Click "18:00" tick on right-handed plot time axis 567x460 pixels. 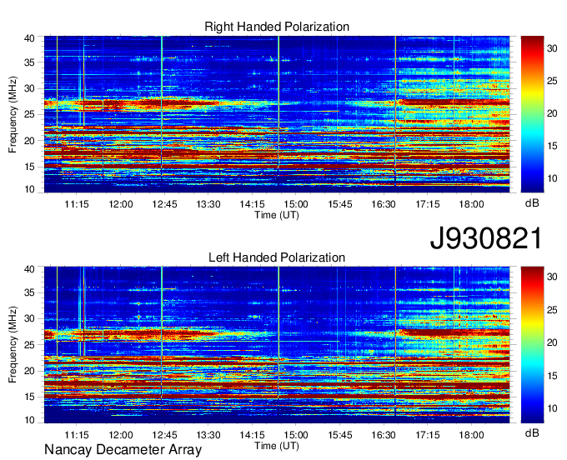coord(472,204)
